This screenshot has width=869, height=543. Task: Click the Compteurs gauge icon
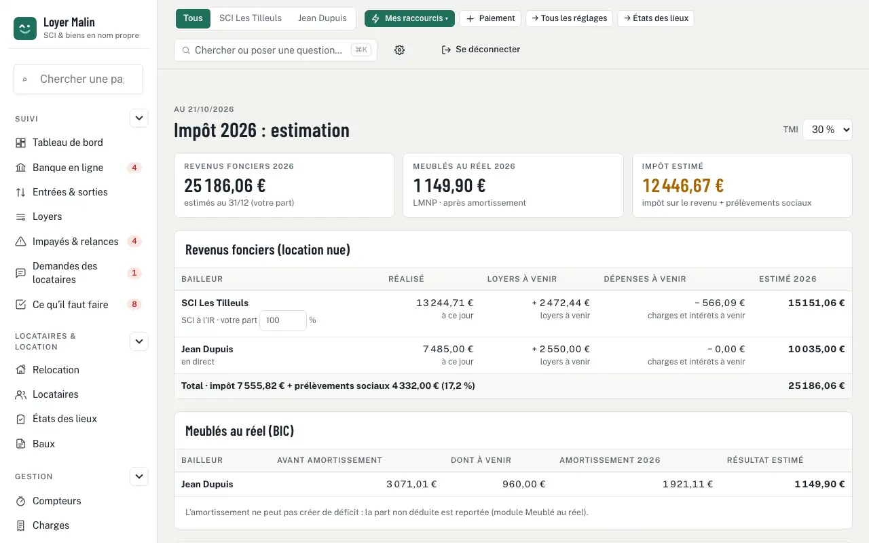(x=20, y=501)
